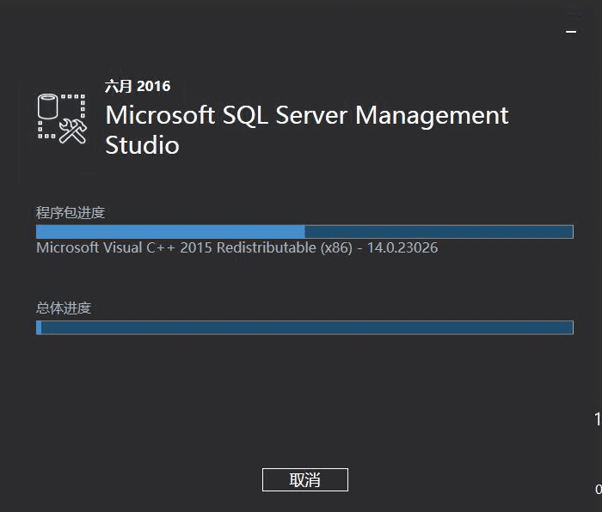Screen dimensions: 602x512
Task: Minimize the installer window
Action: [571, 30]
